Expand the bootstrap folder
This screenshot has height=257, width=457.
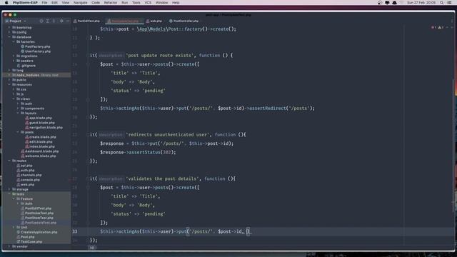9,27
